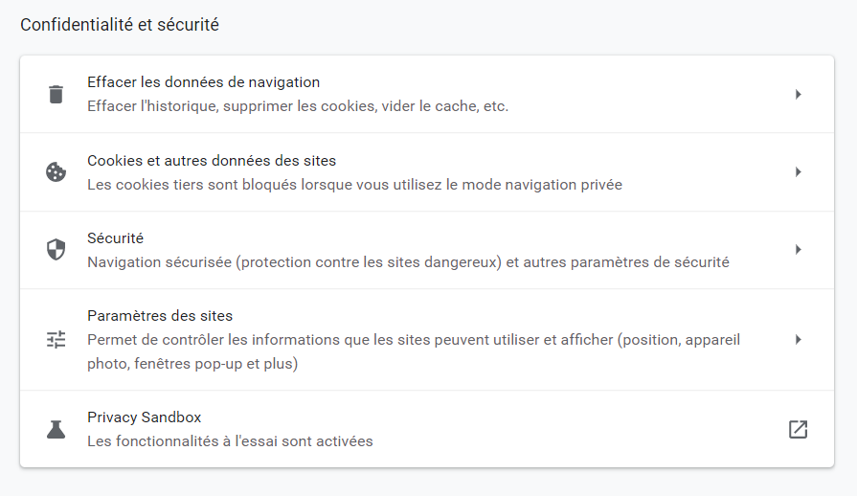The image size is (857, 496).
Task: Open the Privacy Sandbox entry
Action: (x=144, y=417)
